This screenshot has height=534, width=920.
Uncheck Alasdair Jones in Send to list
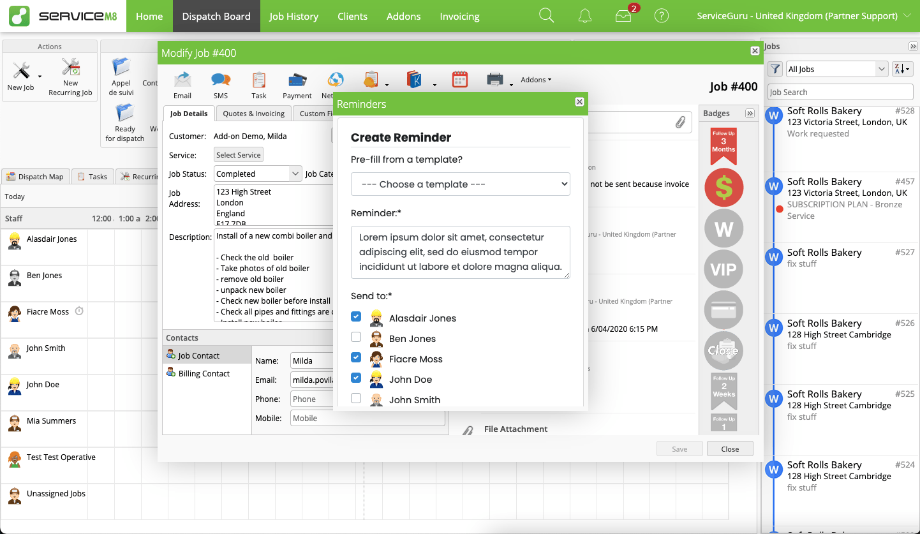tap(356, 316)
